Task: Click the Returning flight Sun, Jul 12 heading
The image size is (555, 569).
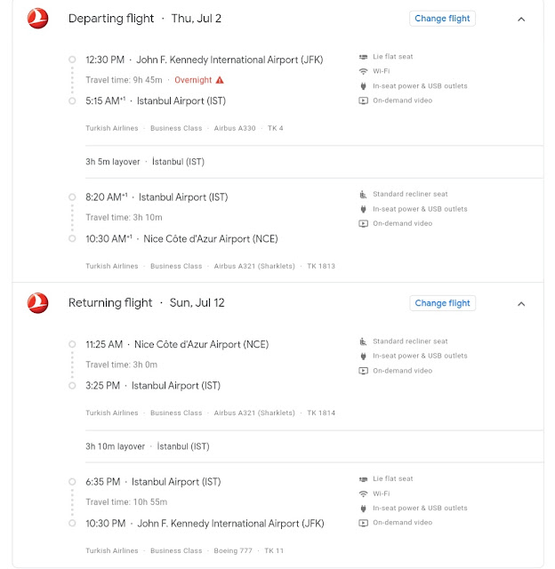Action: tap(146, 302)
